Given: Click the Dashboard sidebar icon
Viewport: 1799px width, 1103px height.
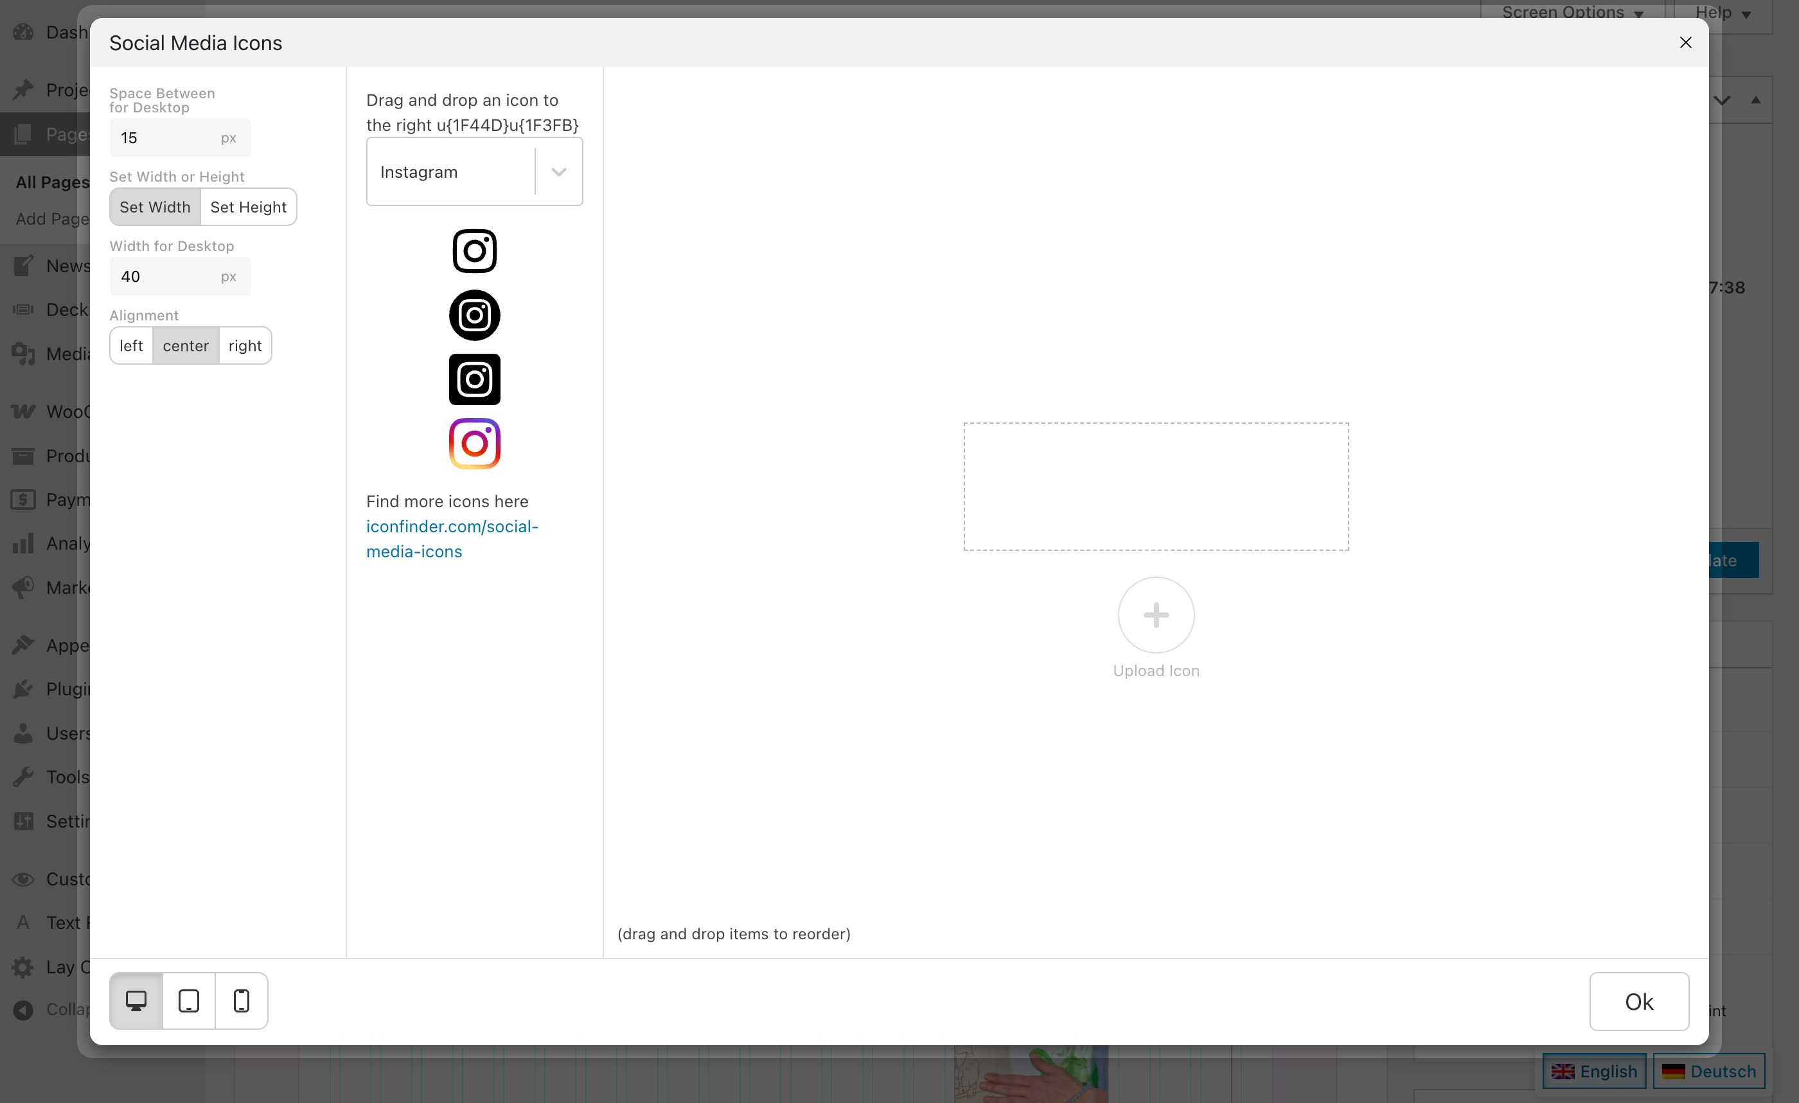Looking at the screenshot, I should (x=23, y=32).
